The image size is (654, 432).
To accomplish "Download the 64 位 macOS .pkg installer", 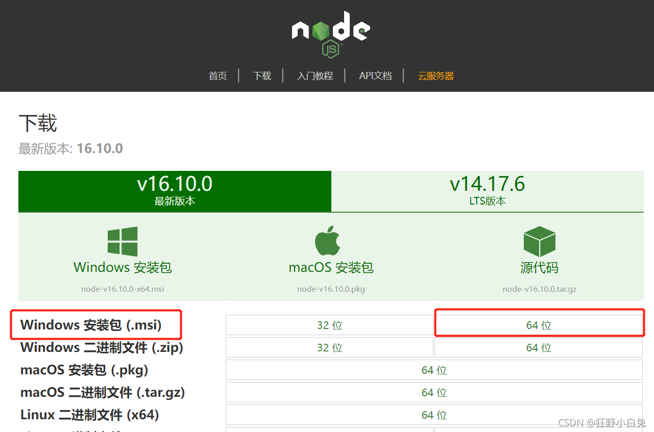I will pos(434,370).
